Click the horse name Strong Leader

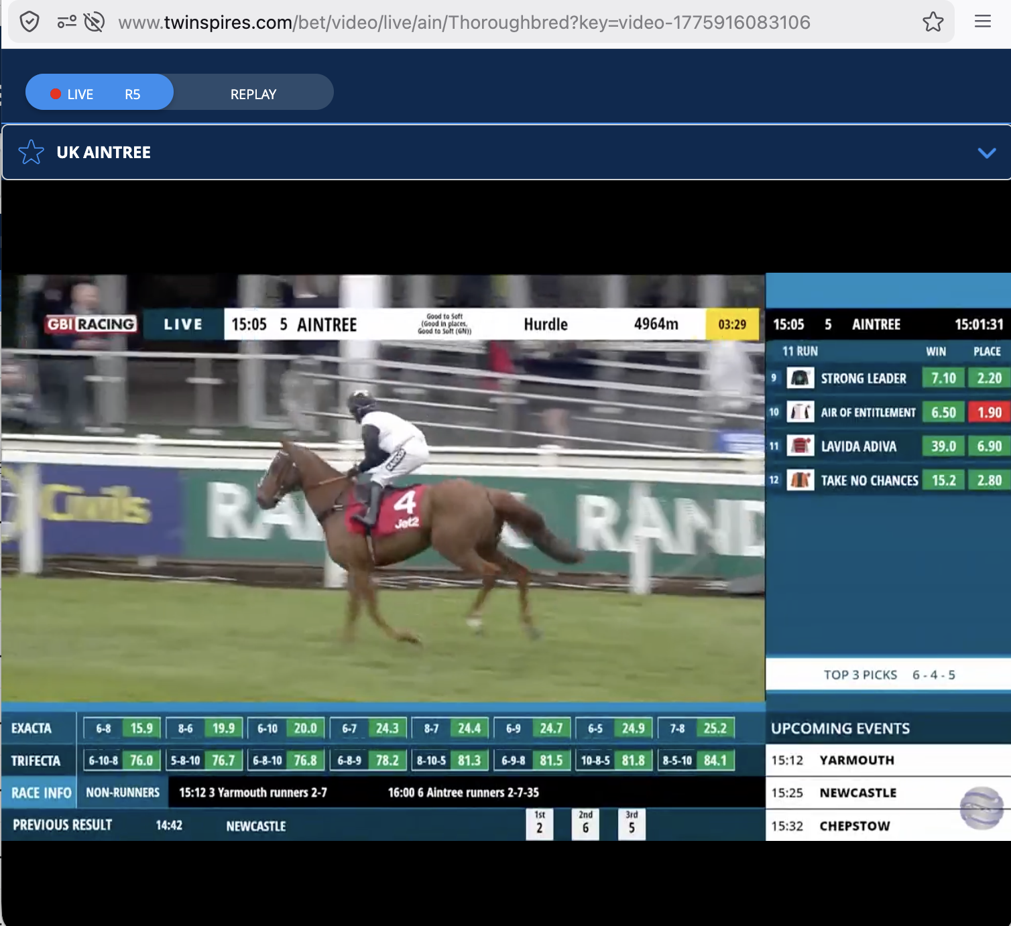point(864,379)
